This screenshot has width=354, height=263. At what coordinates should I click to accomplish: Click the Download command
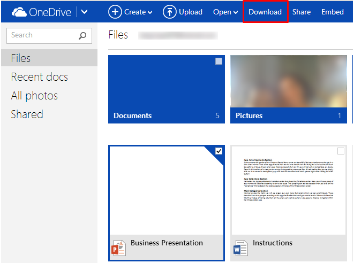(265, 12)
